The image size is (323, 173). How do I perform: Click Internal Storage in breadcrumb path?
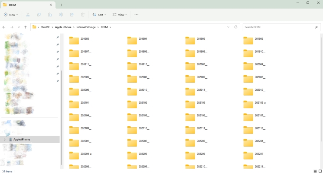click(85, 27)
